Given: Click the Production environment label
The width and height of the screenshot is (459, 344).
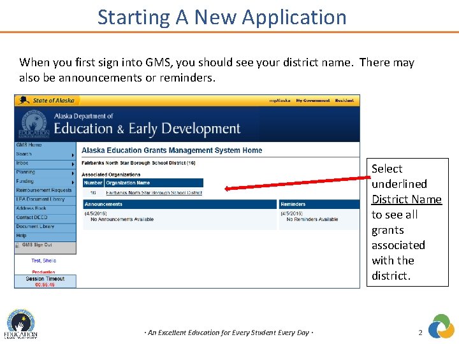Looking at the screenshot, I should point(43,272).
